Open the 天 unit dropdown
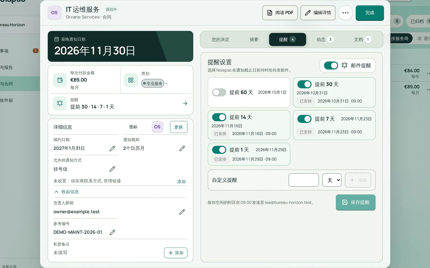Image resolution: width=430 pixels, height=268 pixels. 332,180
